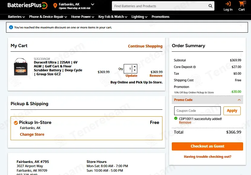Screen dimensions: 251x175
Task: Click the -$30.00 promotion discount value
Action: [236, 92]
